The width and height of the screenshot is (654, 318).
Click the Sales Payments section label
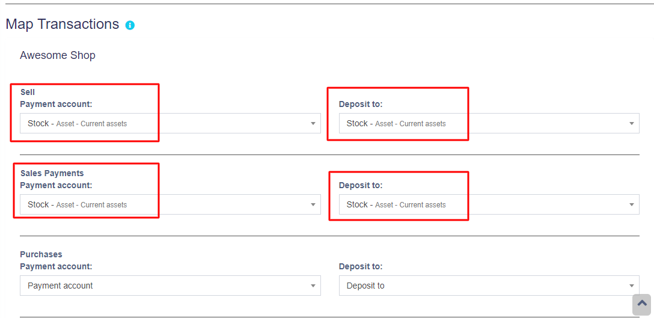click(x=52, y=173)
